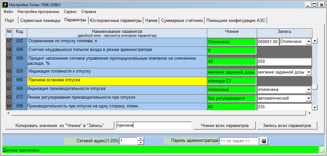Click the Пароль администратора field

239,141
